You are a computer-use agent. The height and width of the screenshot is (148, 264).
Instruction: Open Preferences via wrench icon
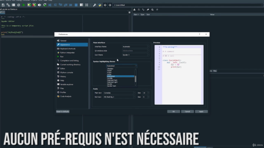(94, 5)
